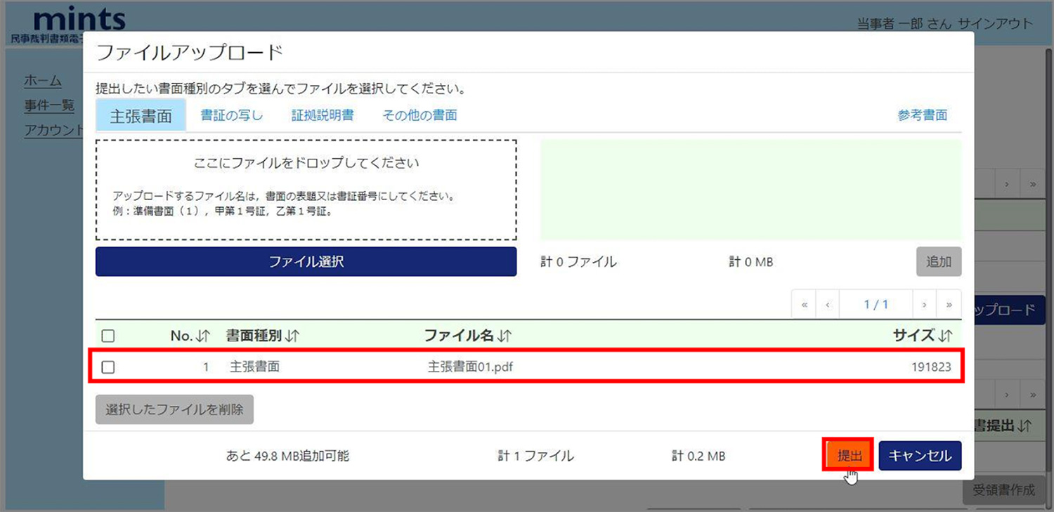The width and height of the screenshot is (1054, 512).
Task: Click the greyed 追加 button
Action: point(939,261)
